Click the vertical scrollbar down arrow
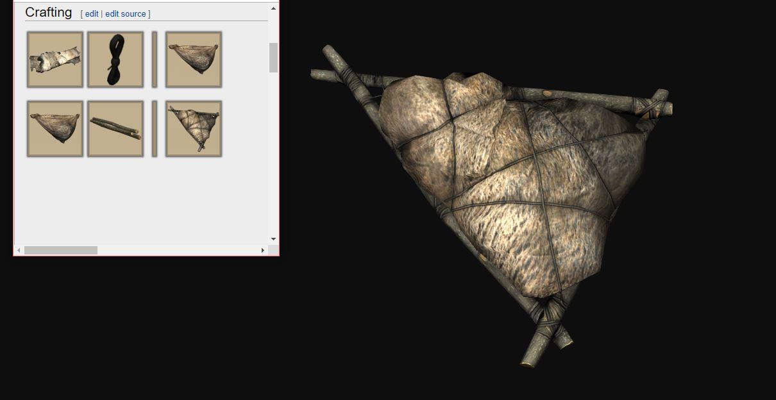 [x=273, y=238]
